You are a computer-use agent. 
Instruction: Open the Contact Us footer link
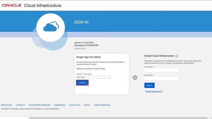[20, 105]
